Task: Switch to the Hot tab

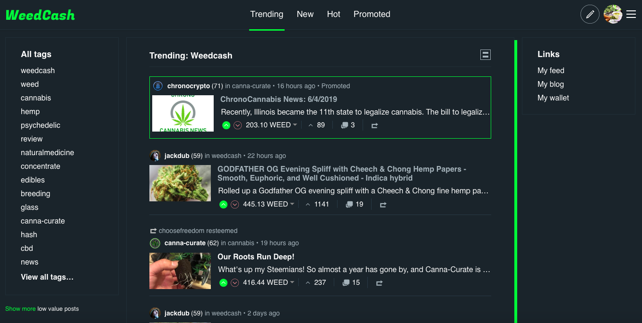Action: pos(333,15)
